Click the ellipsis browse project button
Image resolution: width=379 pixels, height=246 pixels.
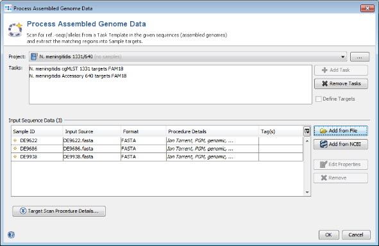[x=360, y=57]
